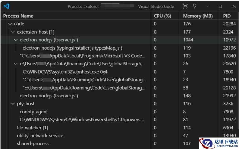This screenshot has width=239, height=149.
Task: Select the conhost.exe 0x4 process row
Action: click(65, 72)
